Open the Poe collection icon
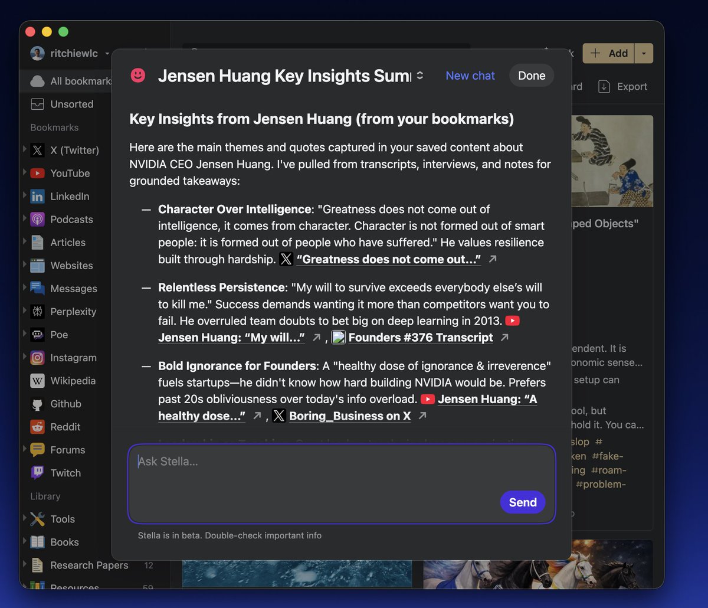The height and width of the screenshot is (608, 708). (37, 334)
